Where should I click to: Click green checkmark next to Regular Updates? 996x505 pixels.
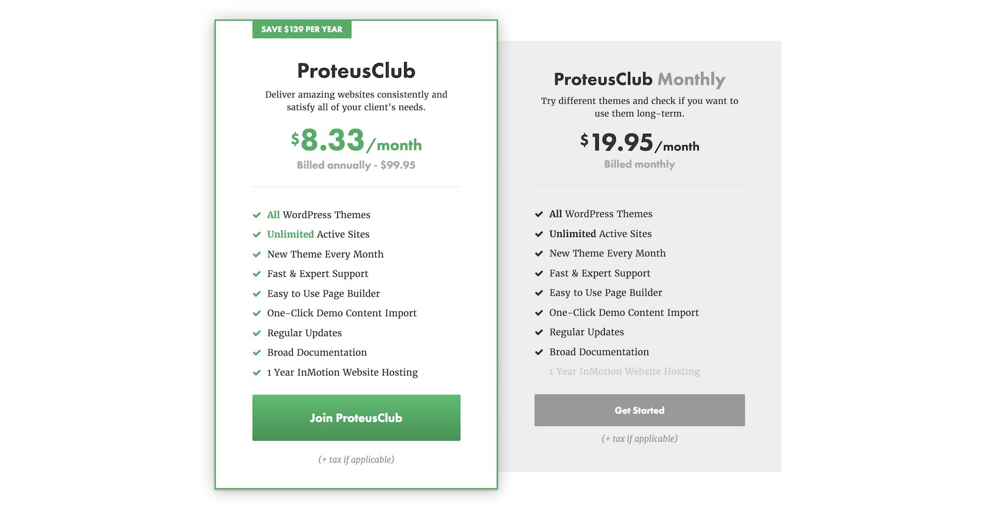(x=256, y=333)
